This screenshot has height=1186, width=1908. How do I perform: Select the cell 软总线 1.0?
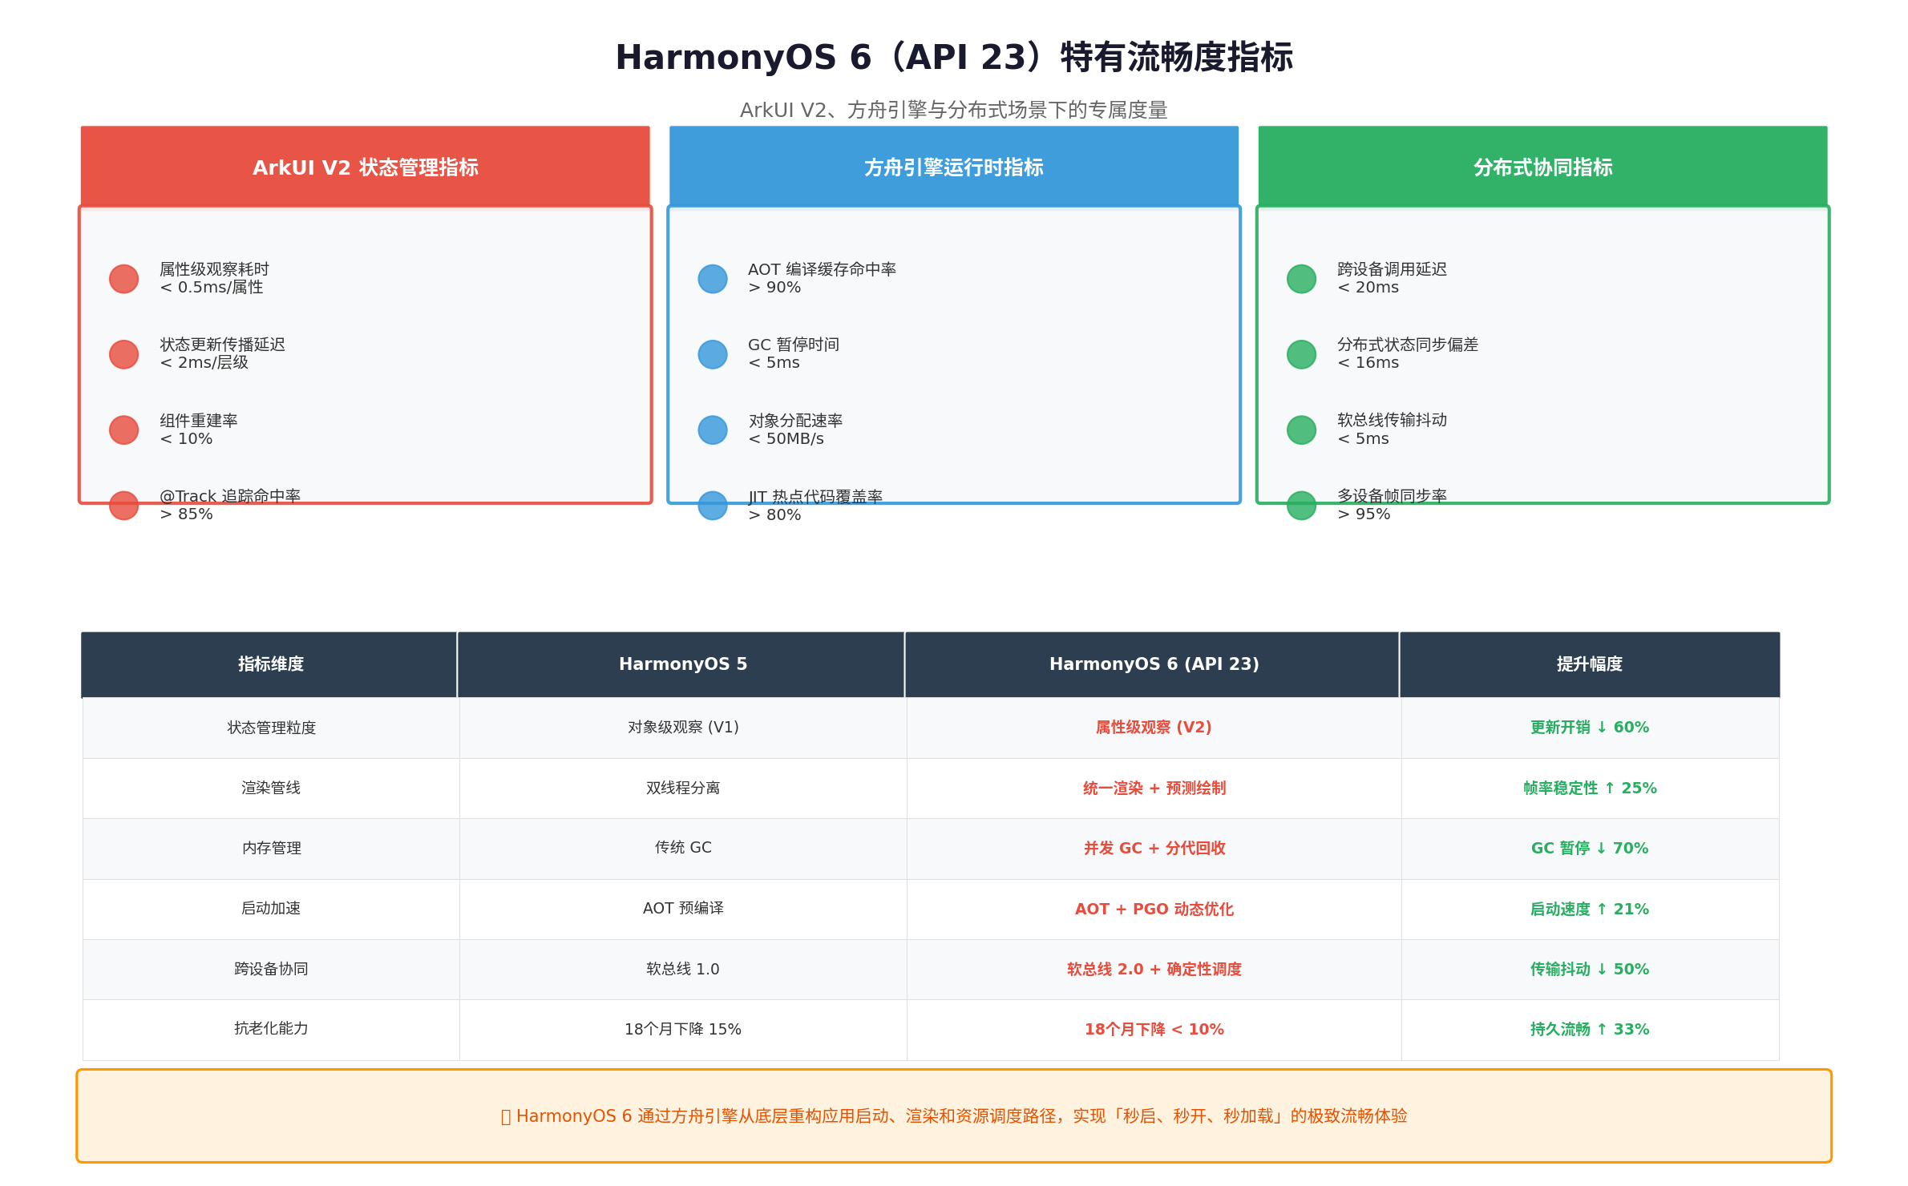683,969
